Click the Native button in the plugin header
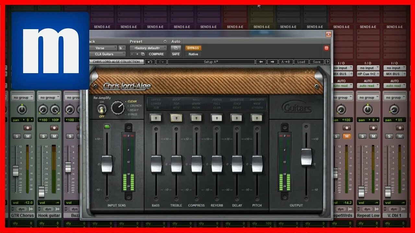Viewport: 415px width, 233px height. click(x=193, y=54)
